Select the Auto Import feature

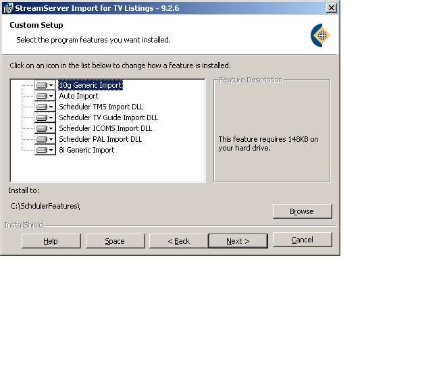point(78,96)
